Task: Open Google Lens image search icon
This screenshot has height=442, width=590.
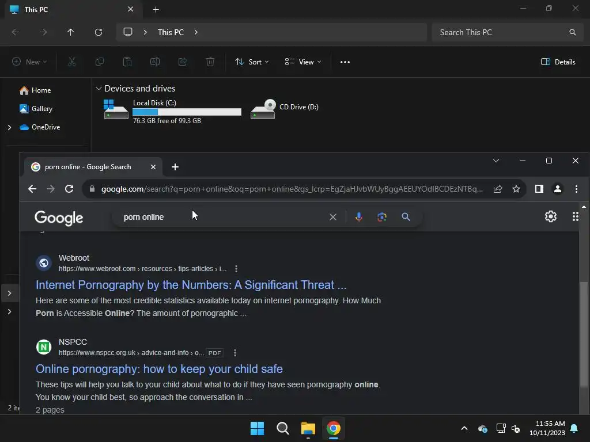Action: [382, 217]
